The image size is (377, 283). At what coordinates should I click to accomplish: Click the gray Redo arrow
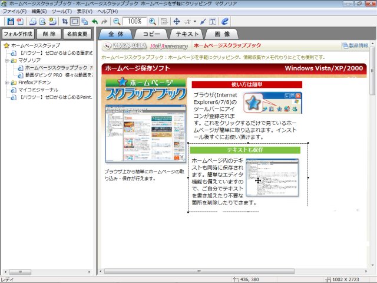(104, 21)
